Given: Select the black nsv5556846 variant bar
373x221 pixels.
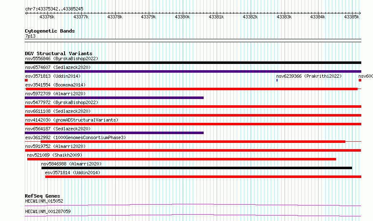Looking at the screenshot, I should (x=193, y=63).
